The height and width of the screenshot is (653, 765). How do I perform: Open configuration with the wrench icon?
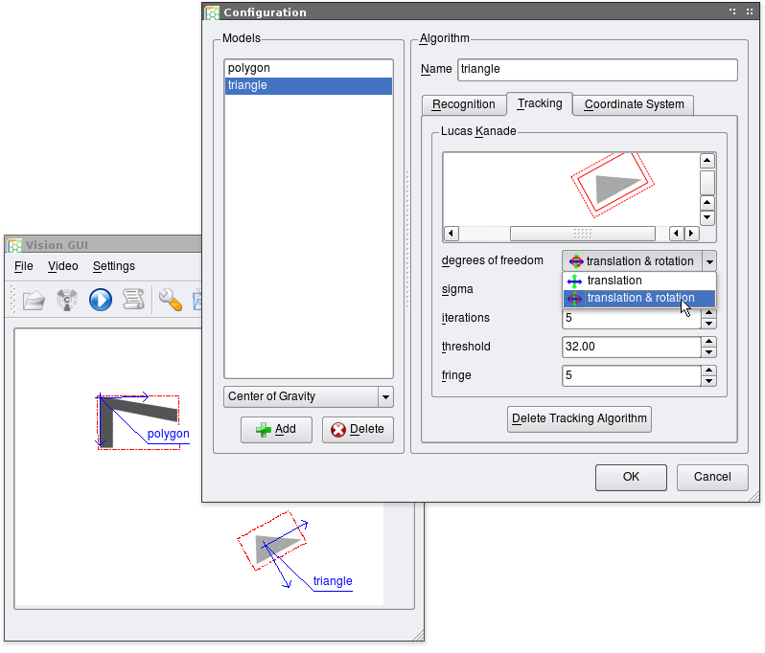coord(171,300)
